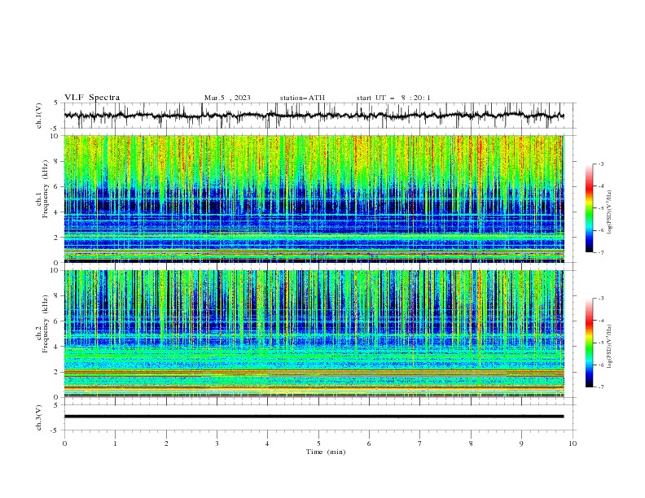Click the "VLF Spectra" title text
This screenshot has height=498, width=645.
coord(92,98)
